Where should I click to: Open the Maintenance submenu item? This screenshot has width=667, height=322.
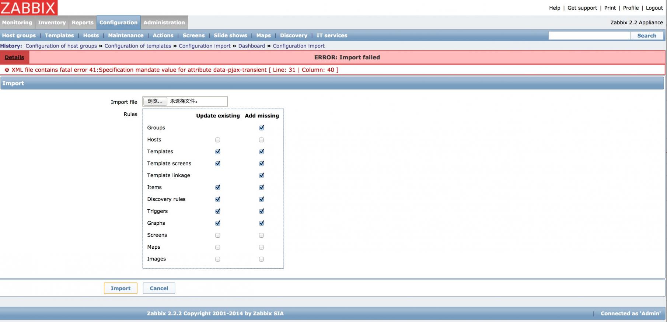(x=126, y=36)
